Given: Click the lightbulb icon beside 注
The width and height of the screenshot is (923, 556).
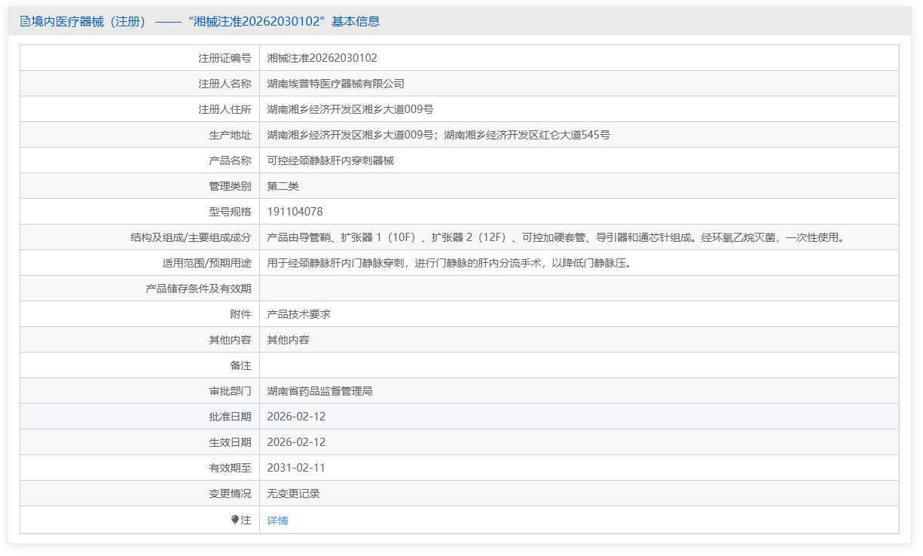Looking at the screenshot, I should [x=235, y=520].
